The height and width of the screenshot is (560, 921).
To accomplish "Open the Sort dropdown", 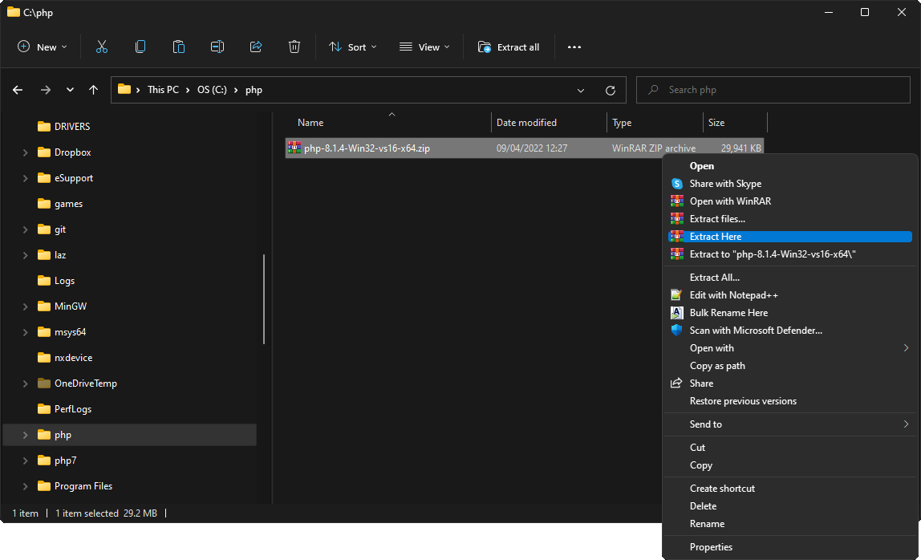I will pos(352,47).
